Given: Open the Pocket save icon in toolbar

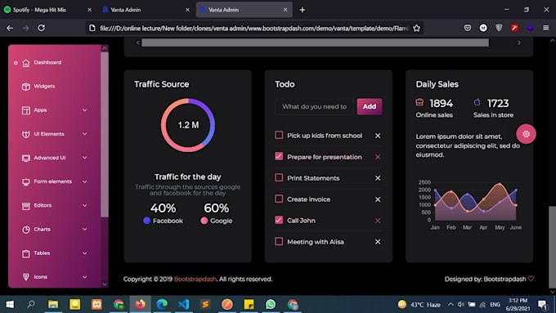Looking at the screenshot, I should (x=468, y=28).
